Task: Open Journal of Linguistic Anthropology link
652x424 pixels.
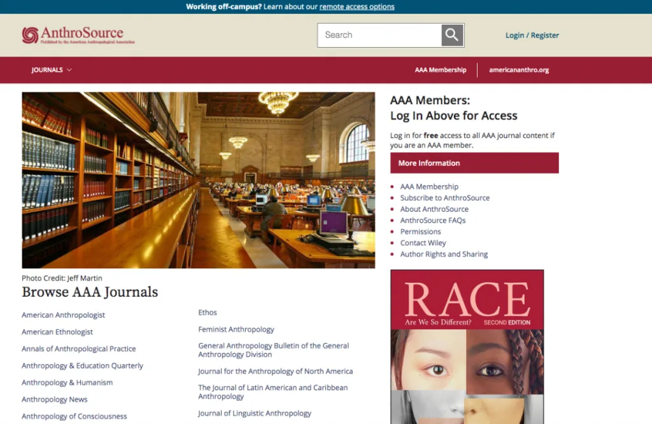Action: [255, 413]
